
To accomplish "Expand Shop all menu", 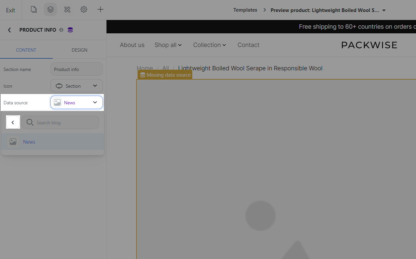I will 168,45.
